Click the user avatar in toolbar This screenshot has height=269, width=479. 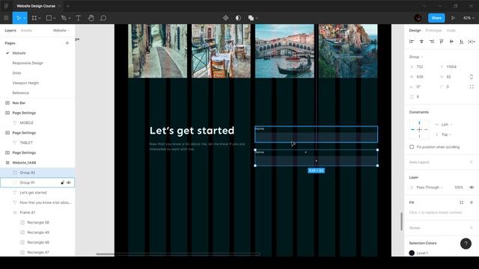[x=418, y=18]
